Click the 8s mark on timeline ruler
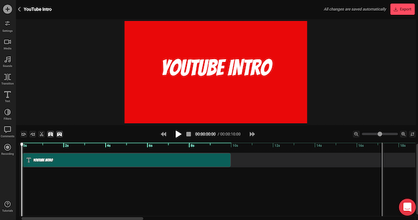The height and width of the screenshot is (220, 418). (192, 146)
